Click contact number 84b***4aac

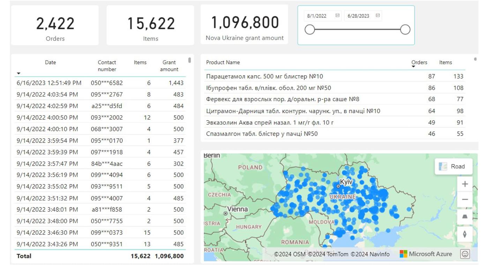[107, 163]
